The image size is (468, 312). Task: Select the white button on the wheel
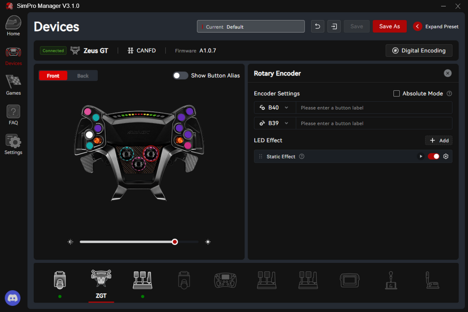[x=89, y=135]
